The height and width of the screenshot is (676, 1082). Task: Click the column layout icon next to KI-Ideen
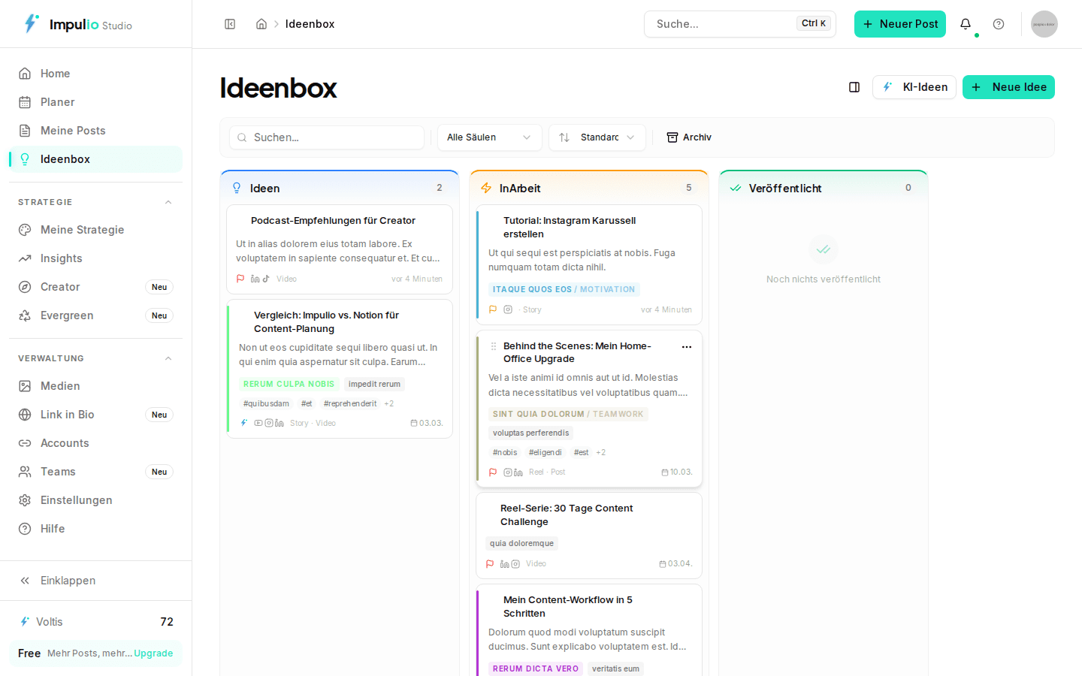[x=854, y=87]
